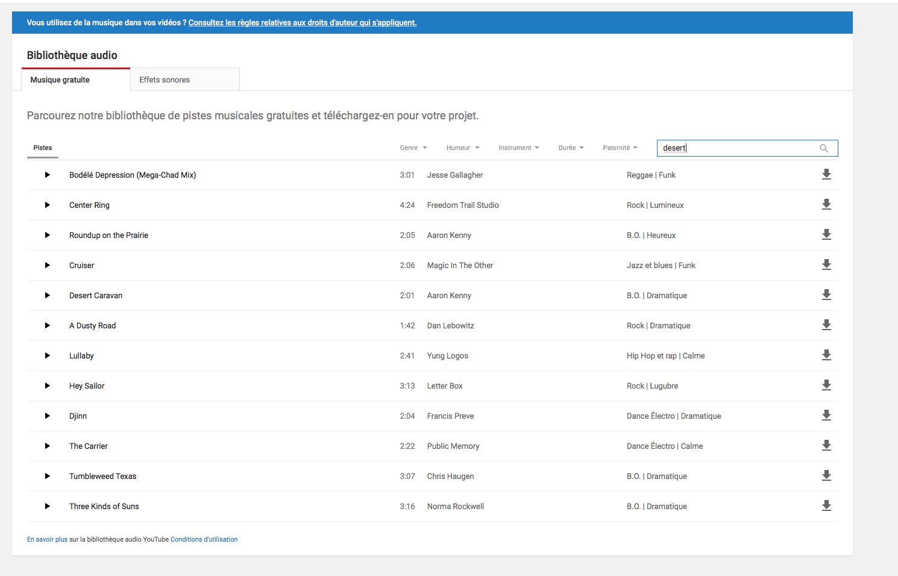Click the artist name Letter Box

click(445, 386)
